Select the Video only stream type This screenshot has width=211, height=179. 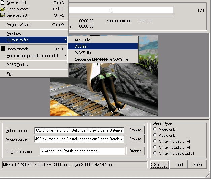tap(155, 129)
